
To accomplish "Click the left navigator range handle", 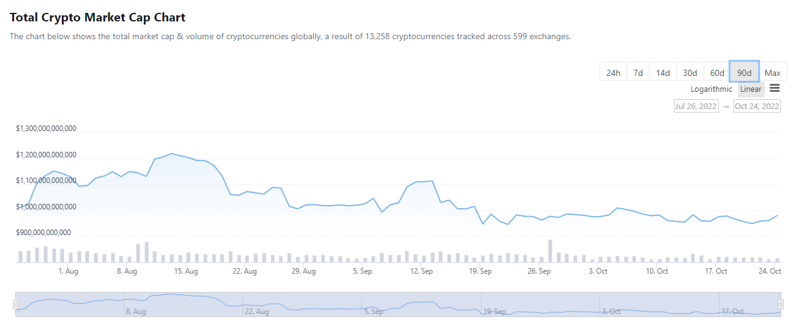I will coord(15,304).
